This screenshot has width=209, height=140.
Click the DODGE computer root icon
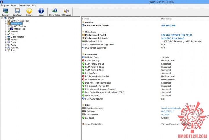(x=6, y=18)
